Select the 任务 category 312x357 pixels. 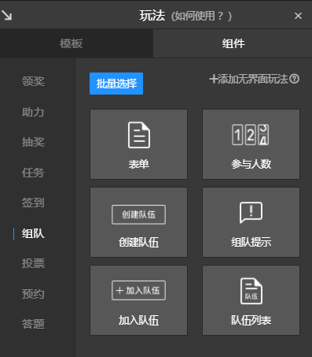click(x=33, y=173)
